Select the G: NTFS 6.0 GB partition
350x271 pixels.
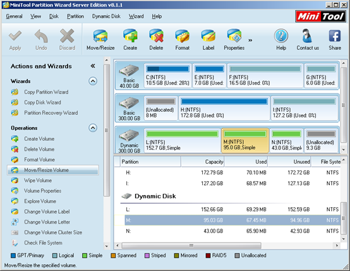pyautogui.click(x=321, y=76)
